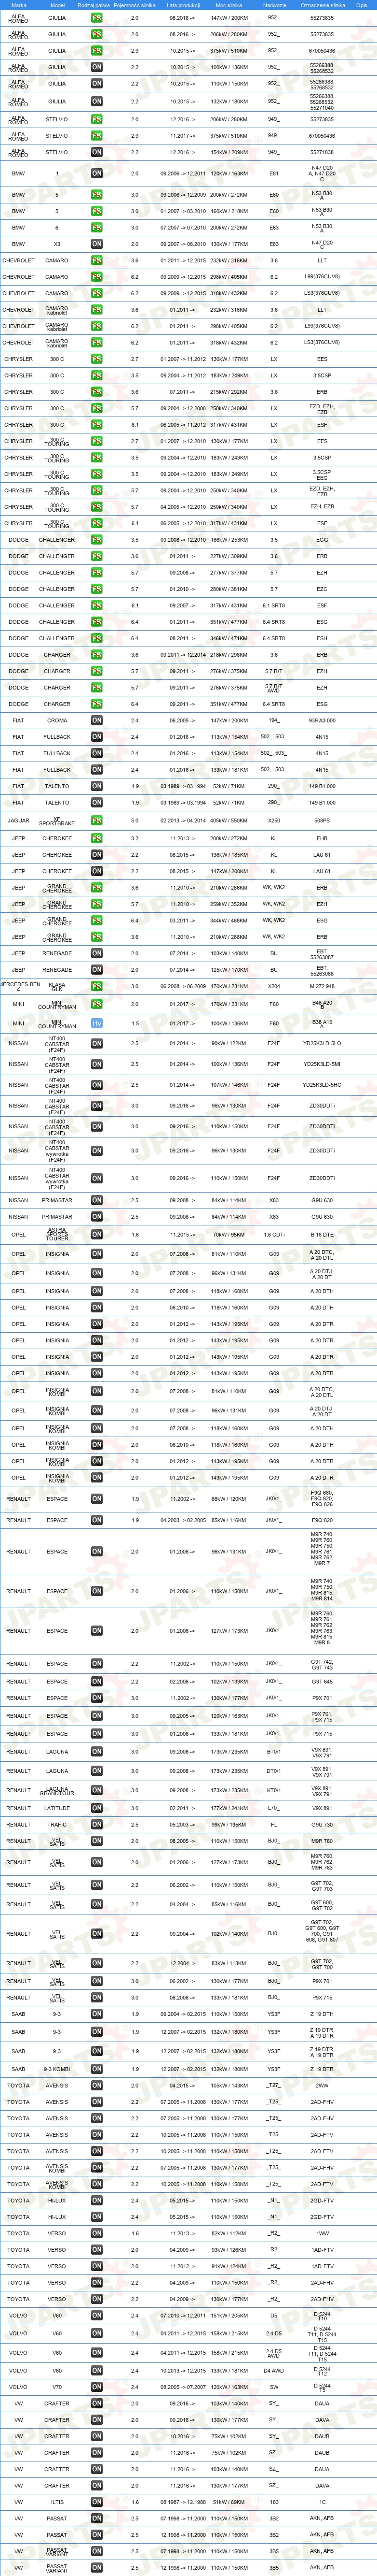Click the Nadwozie column header

tap(274, 5)
